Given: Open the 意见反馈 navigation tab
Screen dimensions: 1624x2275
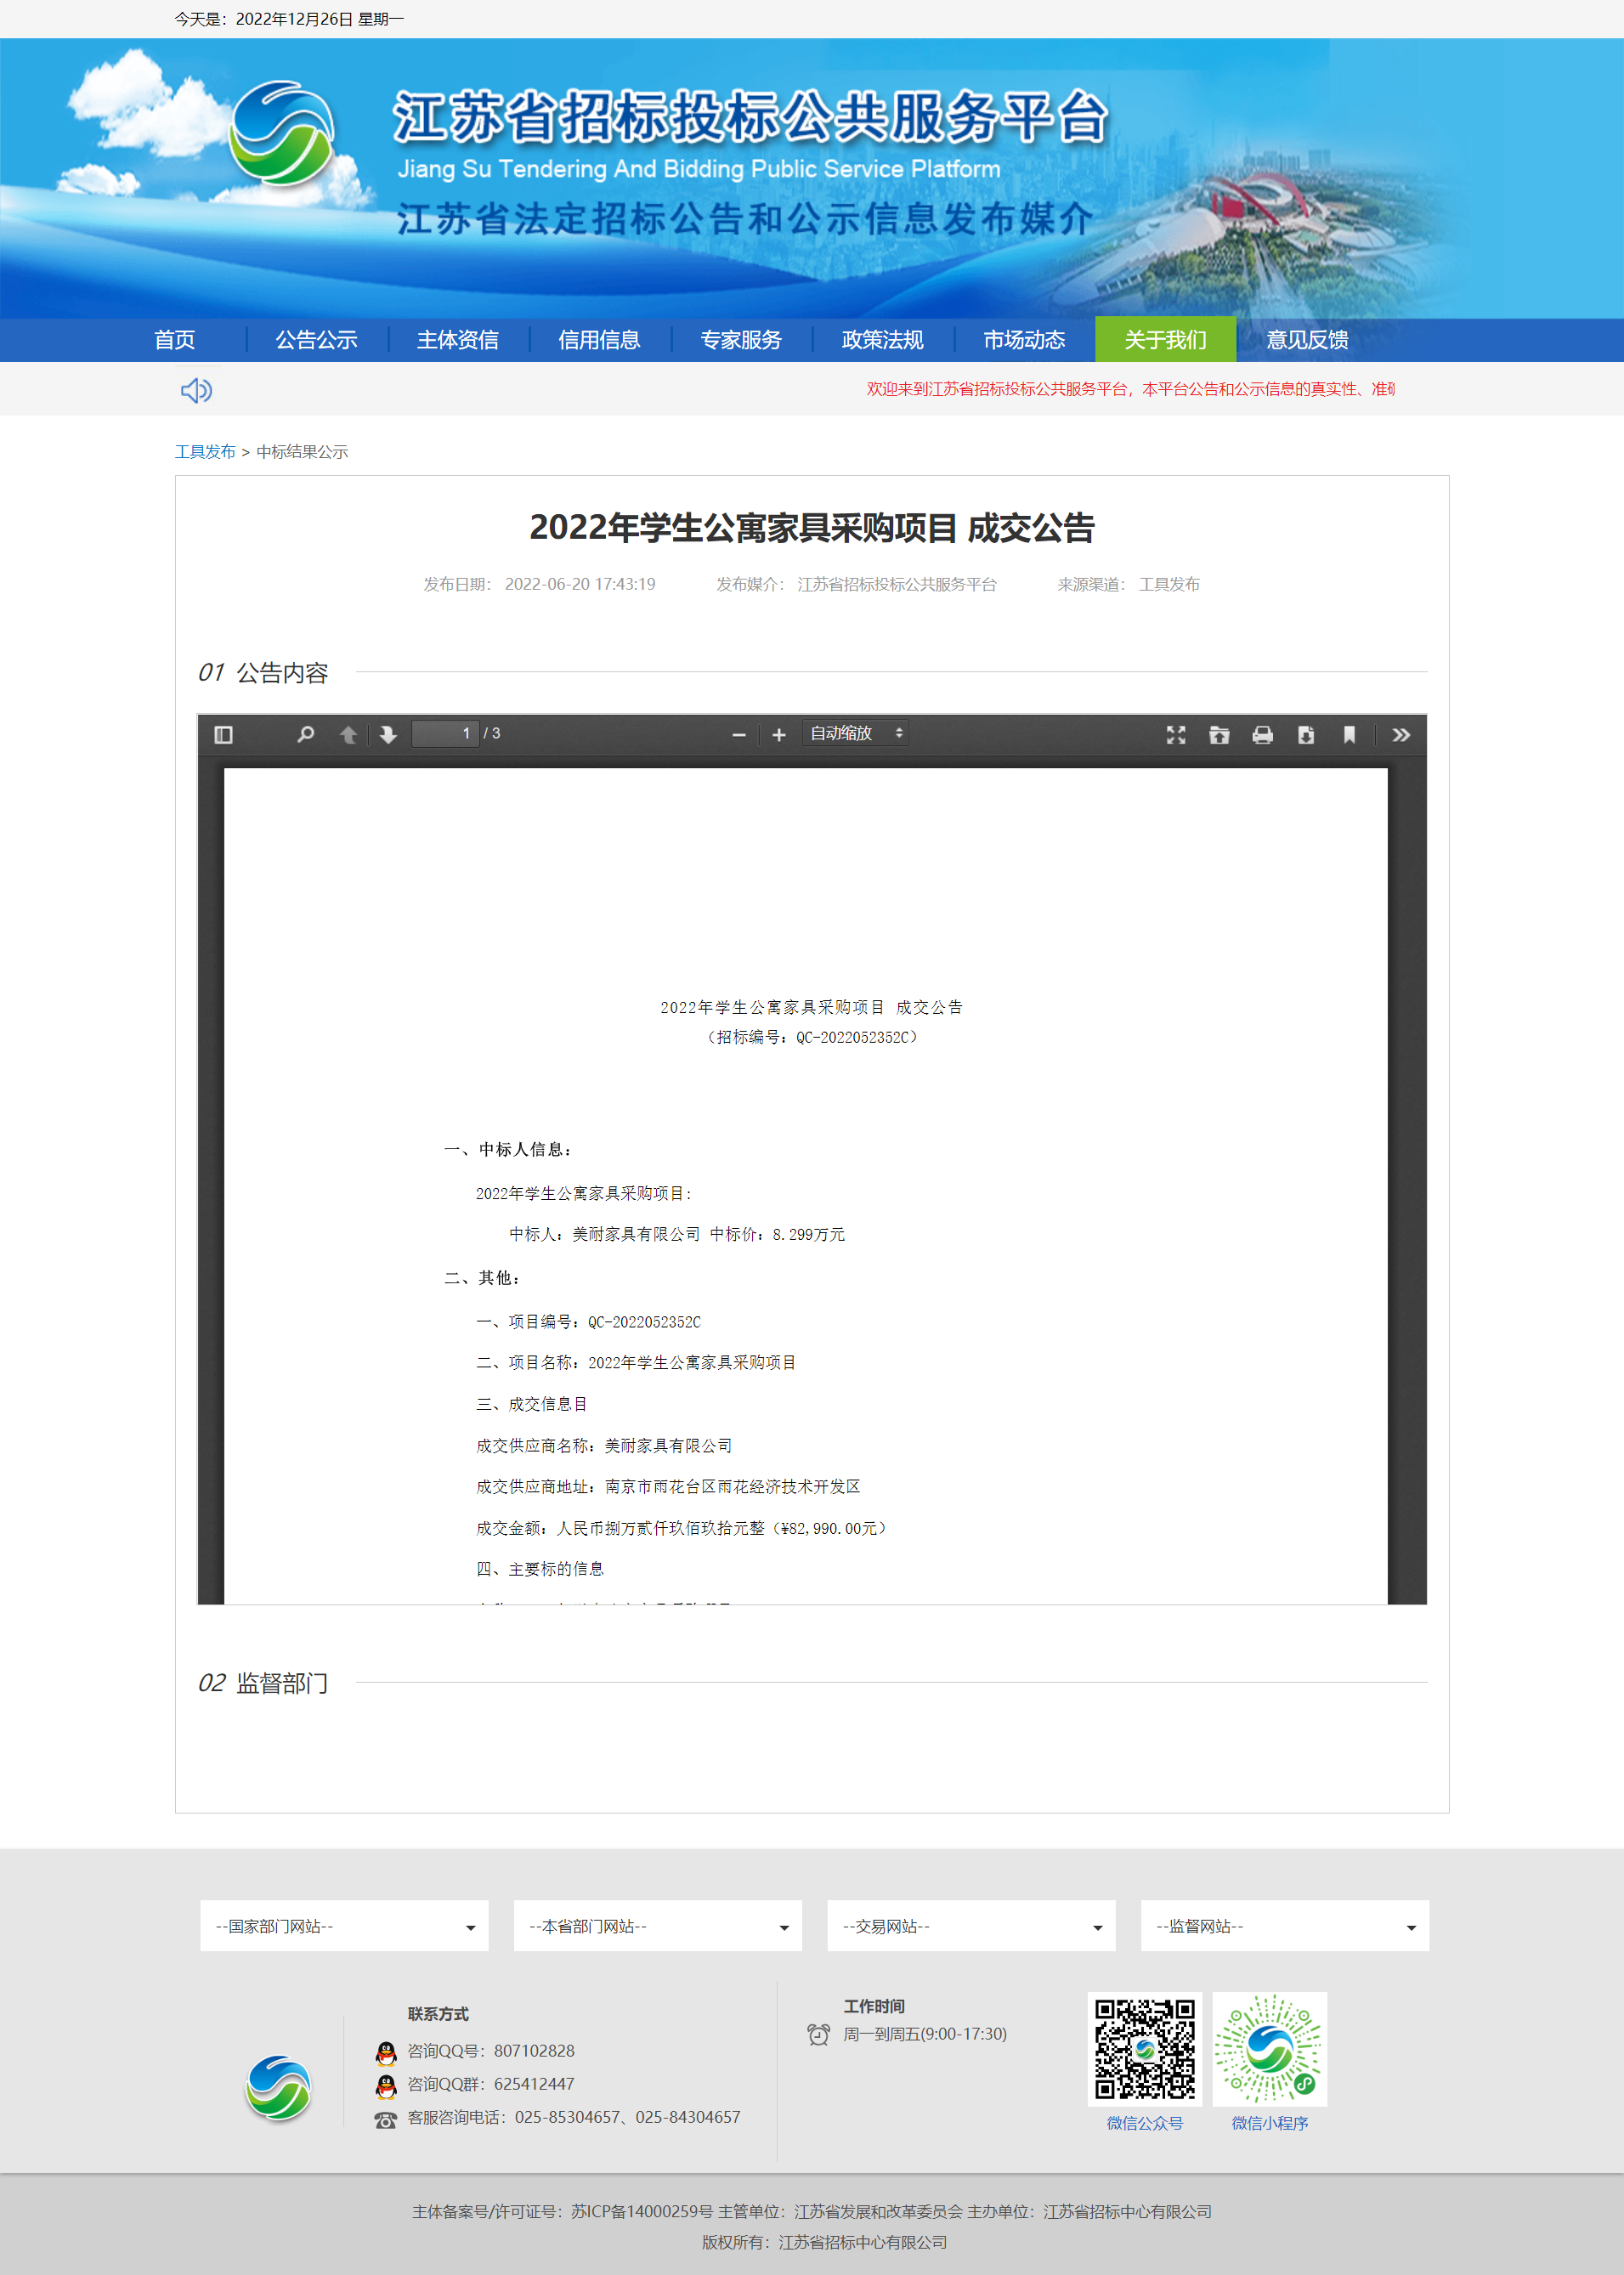Looking at the screenshot, I should tap(1308, 340).
